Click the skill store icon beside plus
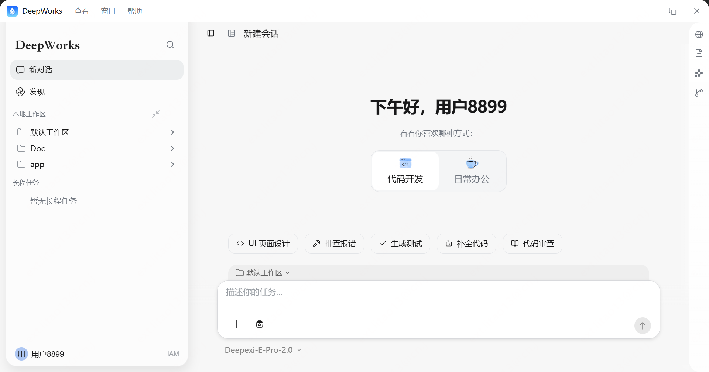Image resolution: width=709 pixels, height=372 pixels. 260,324
